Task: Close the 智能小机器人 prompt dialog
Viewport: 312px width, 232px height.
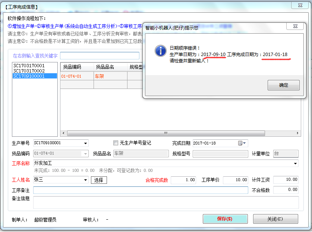Action: (x=294, y=27)
